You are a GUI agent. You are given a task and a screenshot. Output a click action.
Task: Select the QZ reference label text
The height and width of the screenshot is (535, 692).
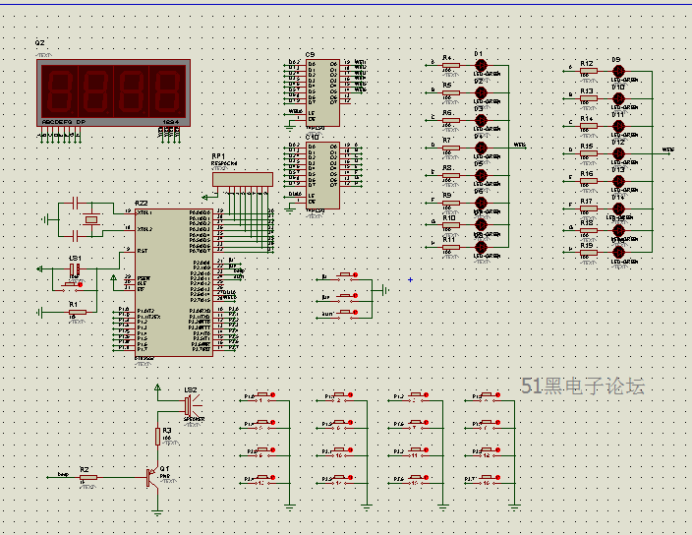tap(39, 43)
